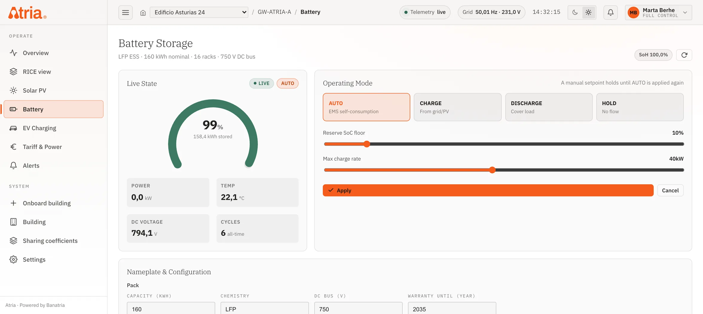Open Overview from the sidebar
The height and width of the screenshot is (314, 703).
(54, 53)
